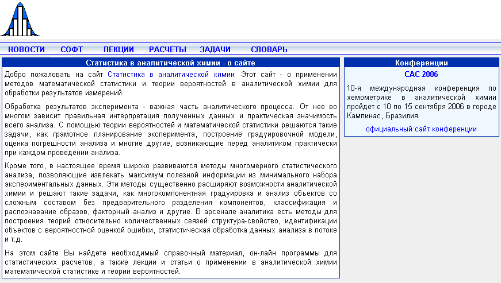
Task: Click the text Кампинас, Бразилия
Action: pos(383,116)
